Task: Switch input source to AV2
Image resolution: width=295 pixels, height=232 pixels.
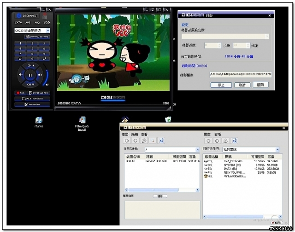Action: (37, 23)
